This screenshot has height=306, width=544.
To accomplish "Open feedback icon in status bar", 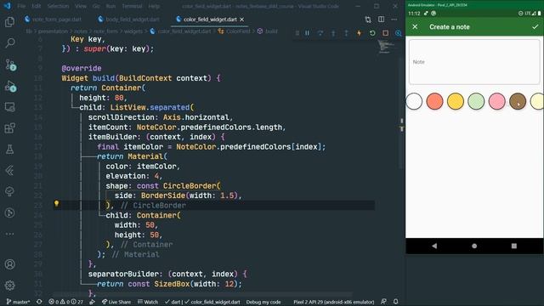I will (x=383, y=302).
